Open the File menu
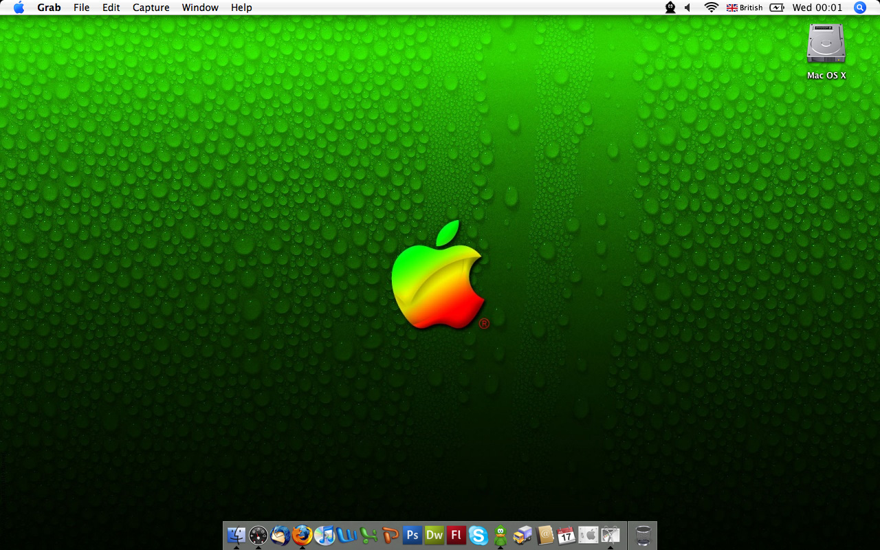880x550 pixels. [82, 8]
